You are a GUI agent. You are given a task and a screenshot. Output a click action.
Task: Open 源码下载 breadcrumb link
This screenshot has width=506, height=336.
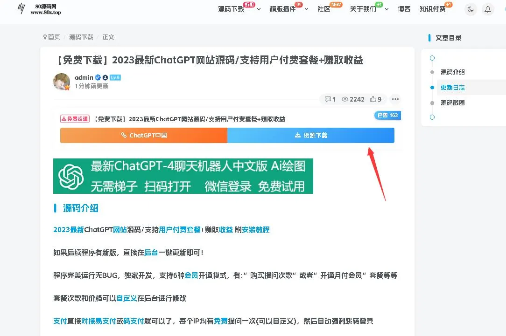(x=81, y=37)
